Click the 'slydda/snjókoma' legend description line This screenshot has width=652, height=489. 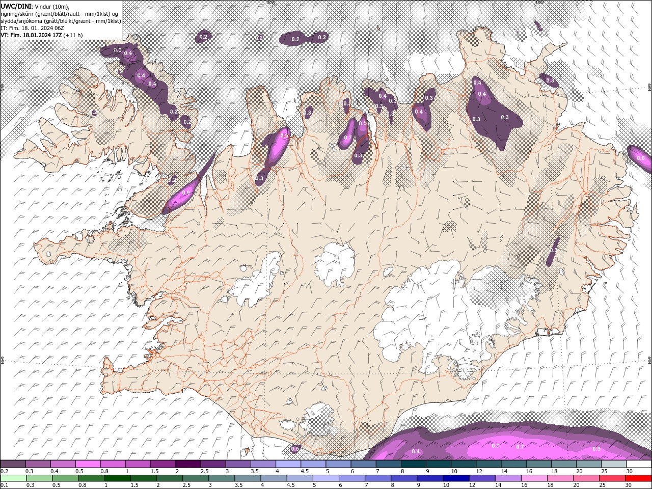tap(61, 21)
